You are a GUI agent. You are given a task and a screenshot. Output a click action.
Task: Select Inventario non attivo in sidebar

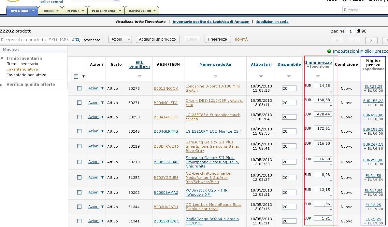[x=26, y=75]
